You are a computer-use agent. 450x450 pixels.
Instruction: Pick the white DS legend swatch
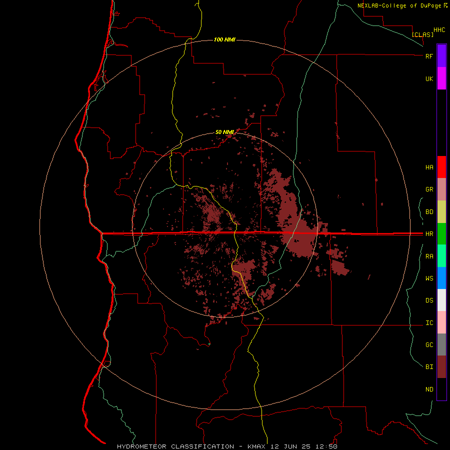441,300
